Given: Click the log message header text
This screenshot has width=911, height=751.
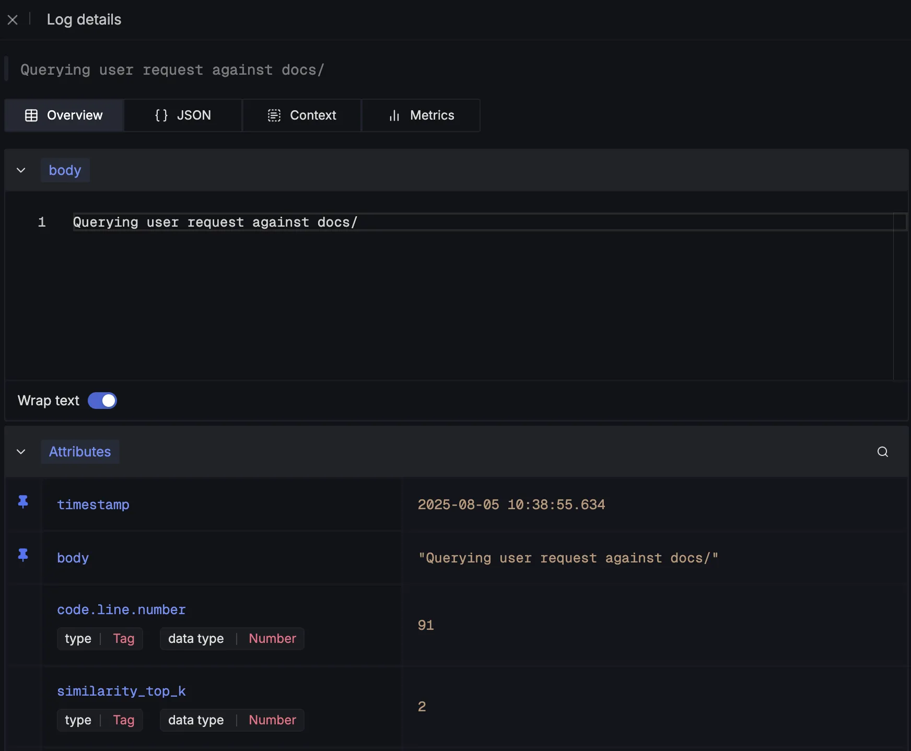Looking at the screenshot, I should coord(172,69).
